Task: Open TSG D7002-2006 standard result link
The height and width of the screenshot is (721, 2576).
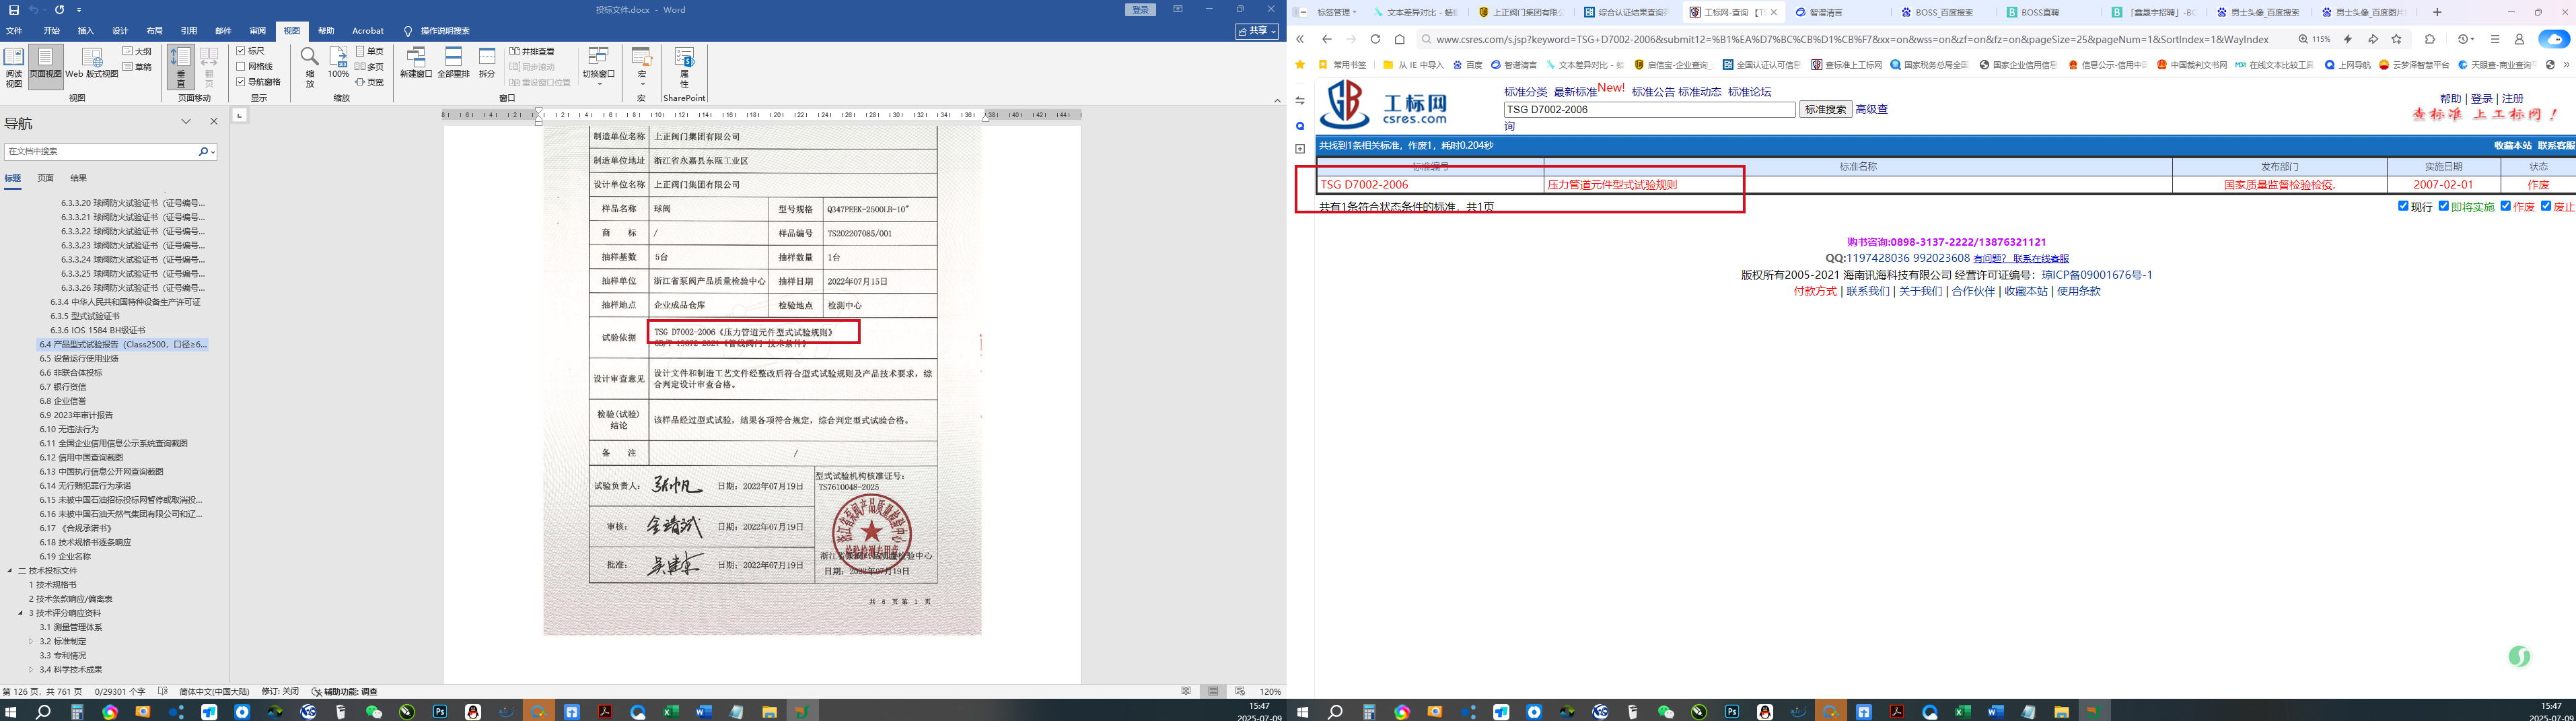Action: 1364,185
